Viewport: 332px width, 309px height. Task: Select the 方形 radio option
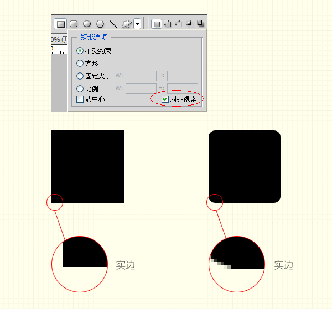click(80, 64)
